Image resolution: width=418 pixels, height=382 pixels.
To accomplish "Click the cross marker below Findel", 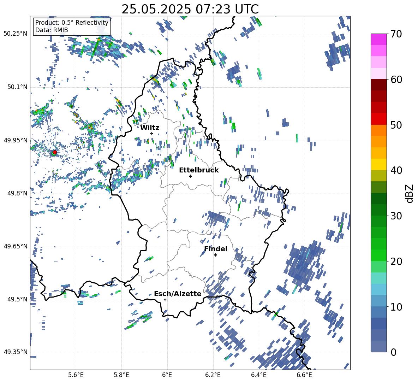I will click(x=215, y=255).
